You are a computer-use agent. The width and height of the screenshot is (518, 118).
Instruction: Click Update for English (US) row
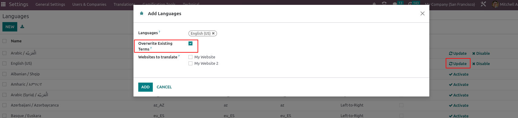coord(458,64)
